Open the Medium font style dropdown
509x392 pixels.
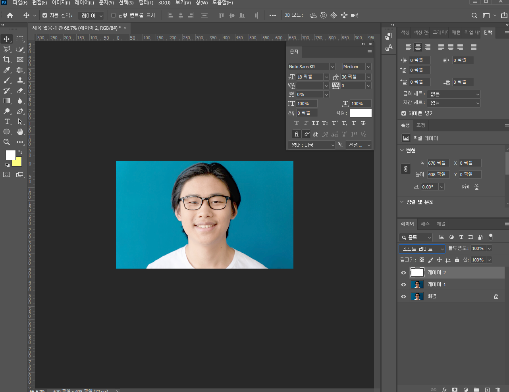(357, 67)
